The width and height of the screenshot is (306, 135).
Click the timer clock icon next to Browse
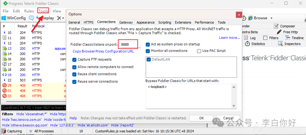(244, 18)
